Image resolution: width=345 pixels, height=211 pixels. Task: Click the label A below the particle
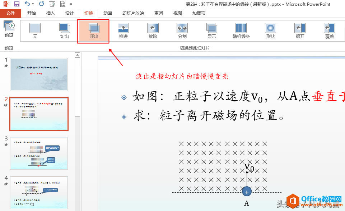pyautogui.click(x=247, y=203)
